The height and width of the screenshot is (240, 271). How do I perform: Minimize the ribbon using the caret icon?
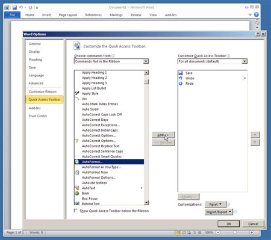click(x=250, y=14)
